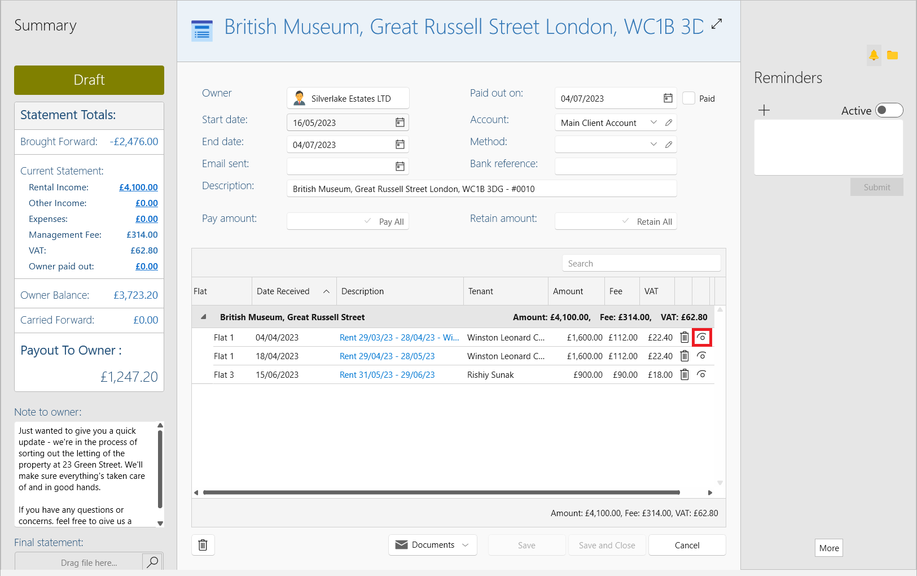Edit the Account with the pencil icon
The width and height of the screenshot is (917, 576).
click(669, 123)
